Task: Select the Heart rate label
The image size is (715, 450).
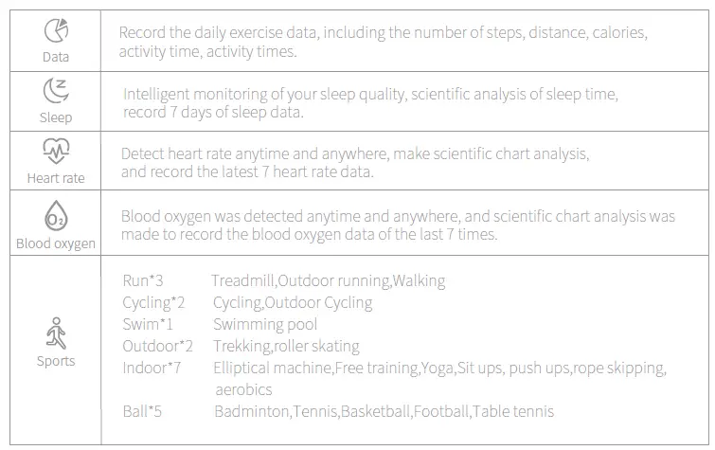Action: (x=56, y=178)
